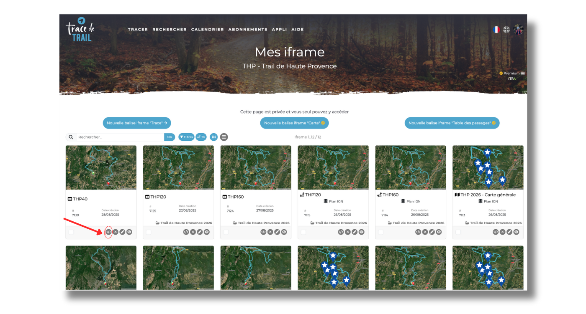Image resolution: width=586 pixels, height=314 pixels.
Task: Click the edit pencil icon on first THP120 card
Action: [200, 232]
